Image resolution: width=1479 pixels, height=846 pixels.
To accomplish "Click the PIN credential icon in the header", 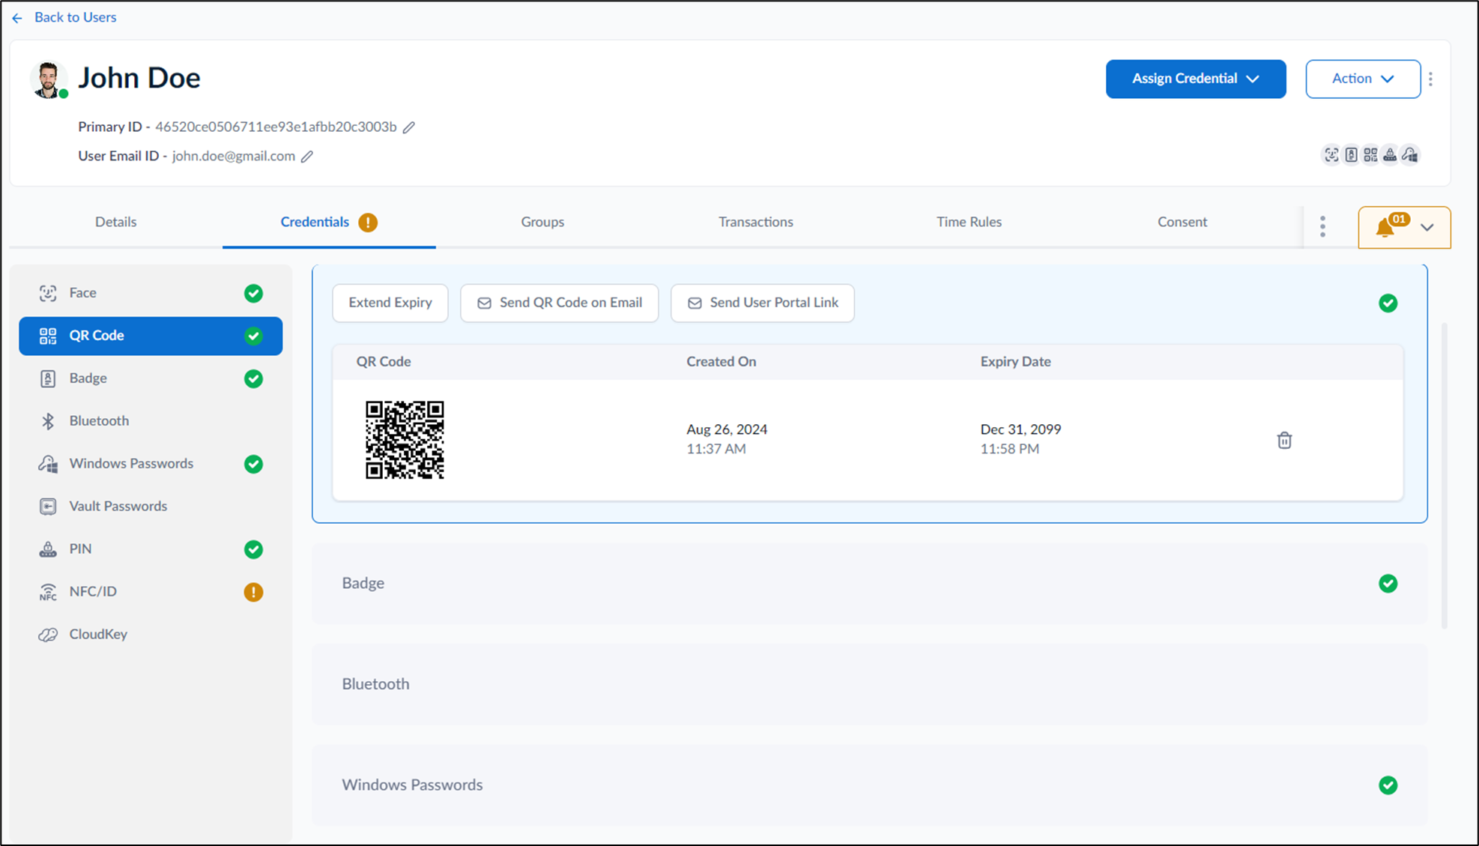I will pos(1390,155).
